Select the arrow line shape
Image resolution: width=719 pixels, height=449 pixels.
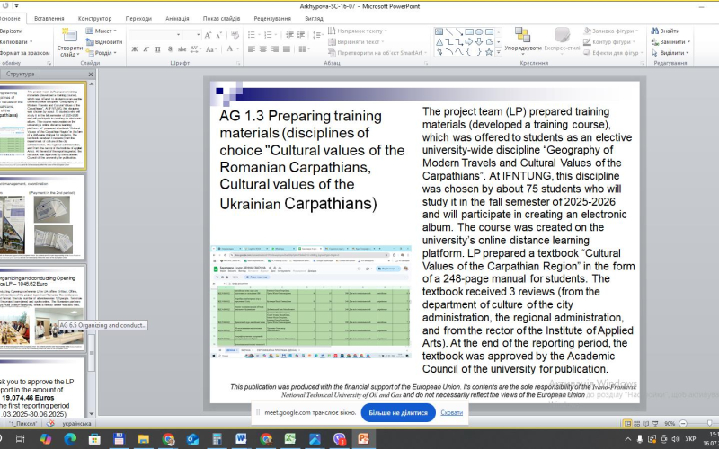459,31
